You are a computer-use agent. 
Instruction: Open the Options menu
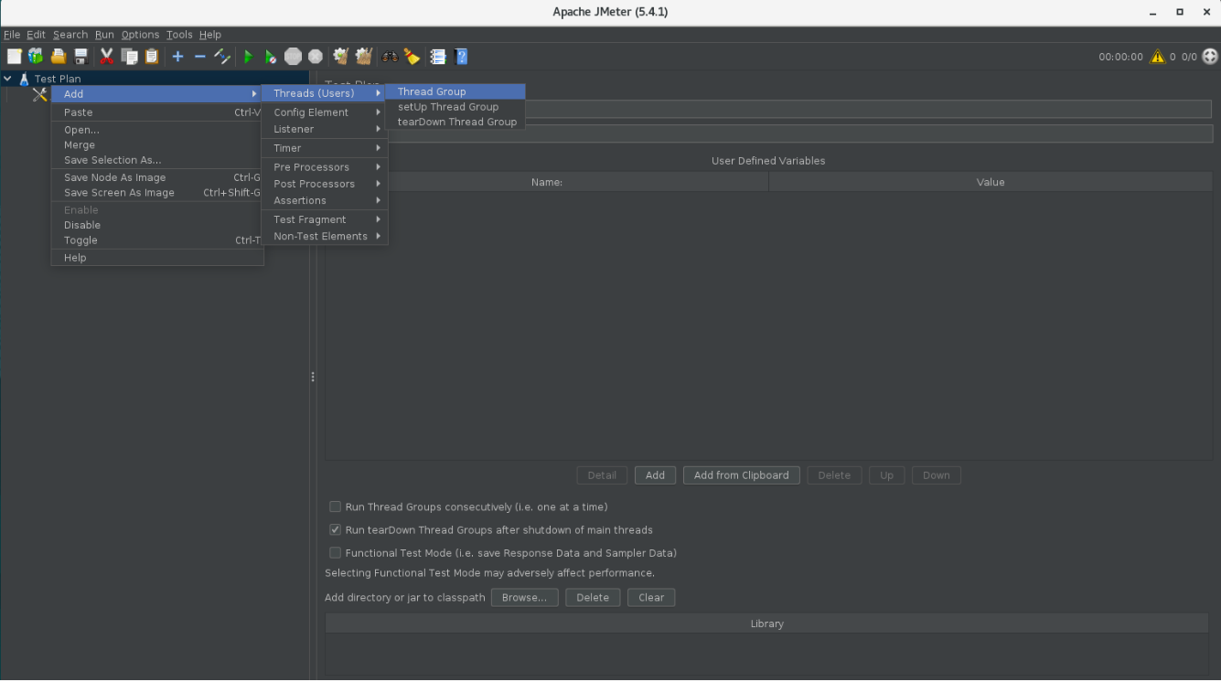click(x=140, y=35)
